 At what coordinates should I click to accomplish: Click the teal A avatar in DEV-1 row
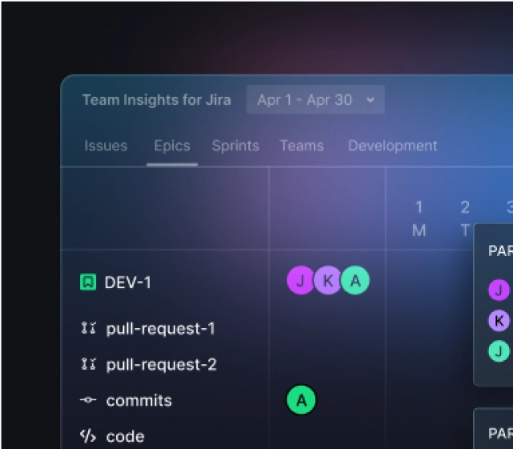coord(355,280)
